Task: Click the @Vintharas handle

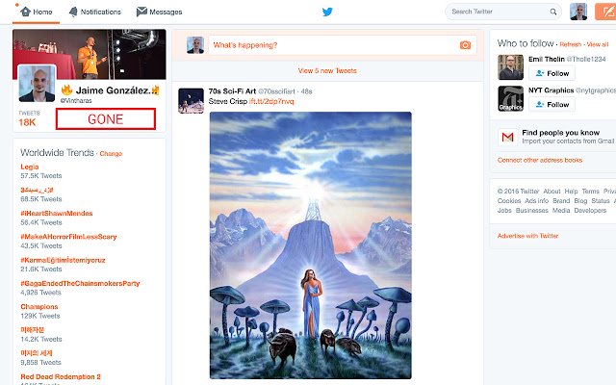Action: click(x=76, y=100)
